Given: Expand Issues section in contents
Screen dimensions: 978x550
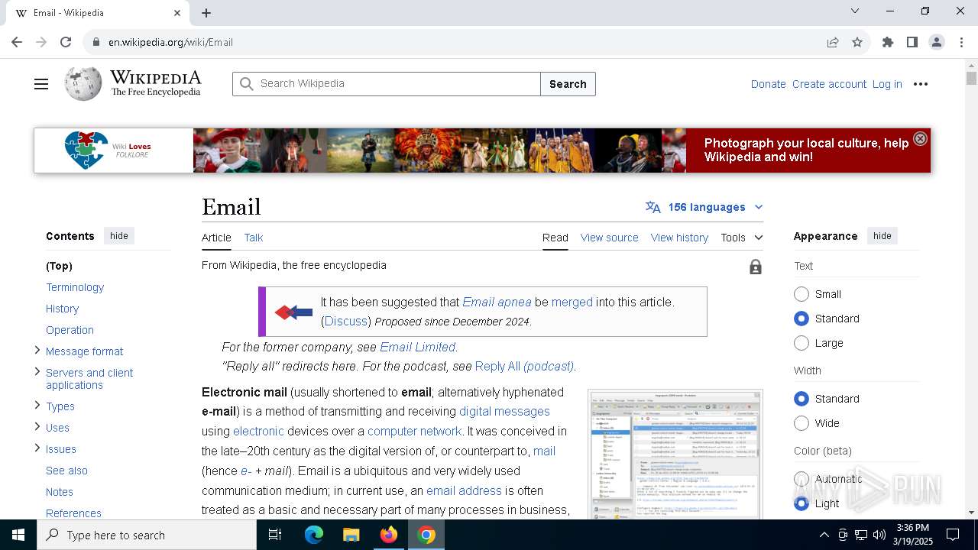Looking at the screenshot, I should click(37, 448).
